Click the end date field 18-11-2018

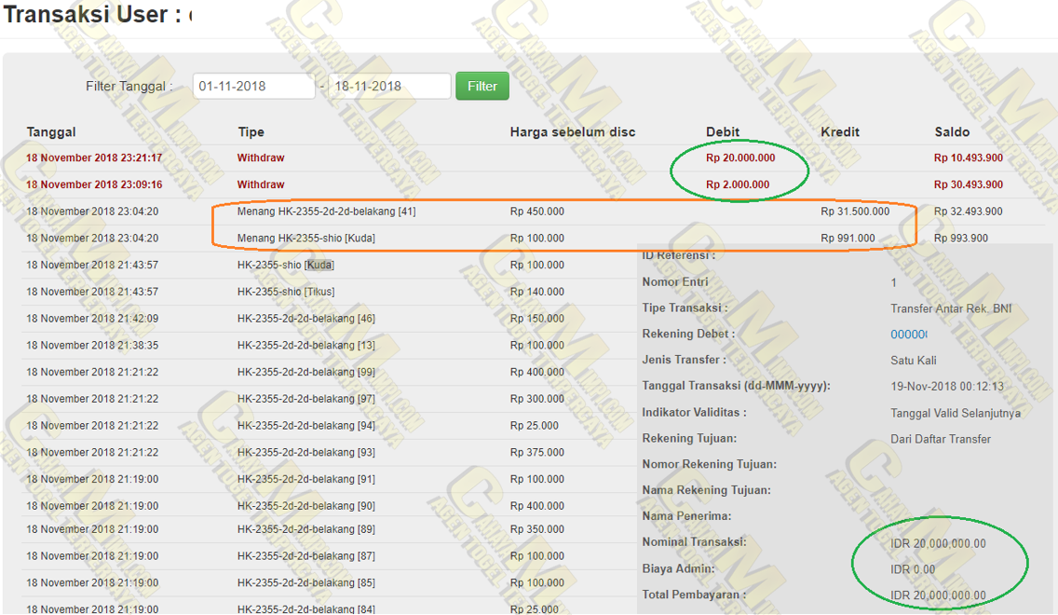point(389,86)
